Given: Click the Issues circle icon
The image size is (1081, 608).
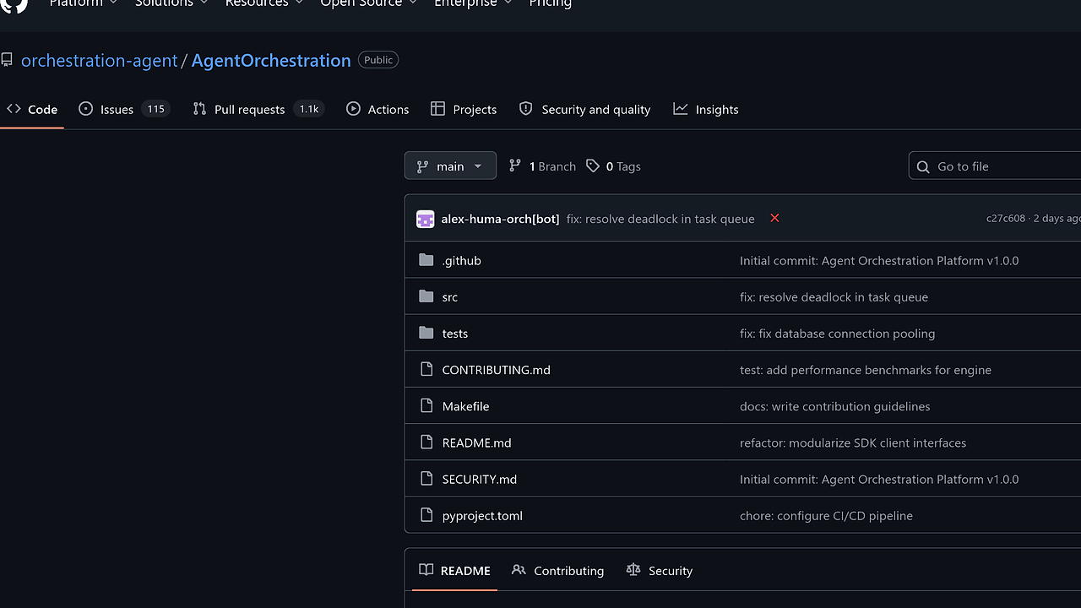Looking at the screenshot, I should pos(85,109).
